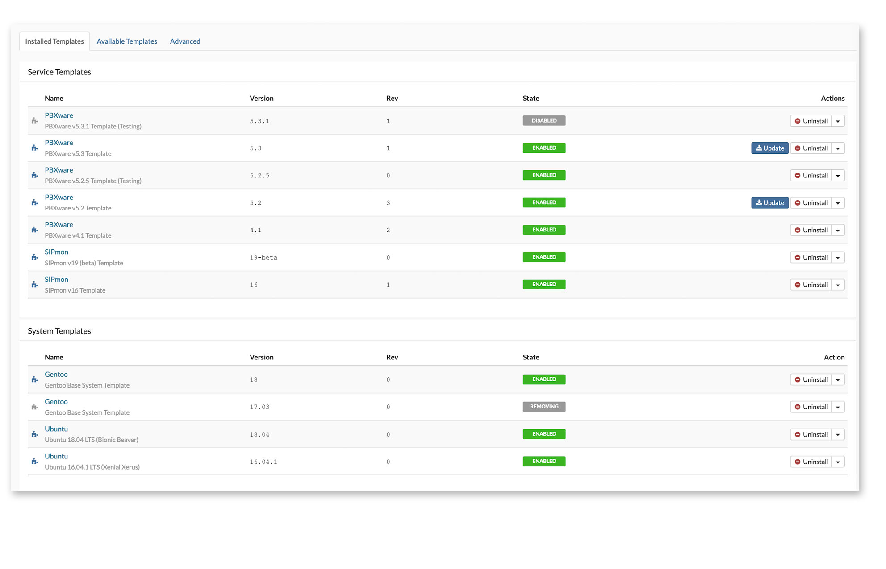This screenshot has width=886, height=569.
Task: Click puzzle icon beside SIPmon v16 Template
Action: point(35,284)
